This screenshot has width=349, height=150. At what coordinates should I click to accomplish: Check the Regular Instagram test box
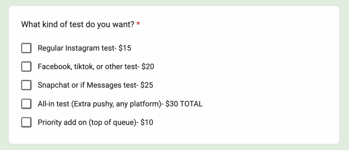[26, 48]
